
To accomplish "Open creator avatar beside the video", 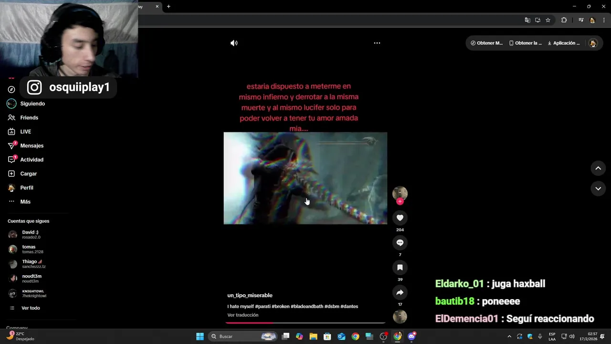I will click(400, 193).
